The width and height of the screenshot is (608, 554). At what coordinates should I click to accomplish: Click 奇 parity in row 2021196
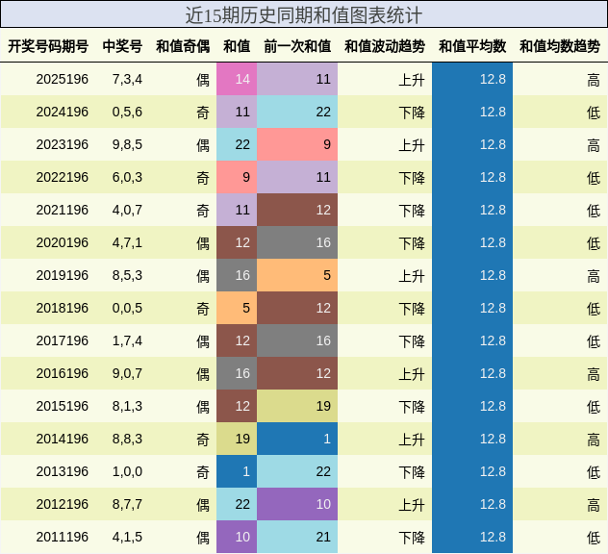pyautogui.click(x=203, y=211)
